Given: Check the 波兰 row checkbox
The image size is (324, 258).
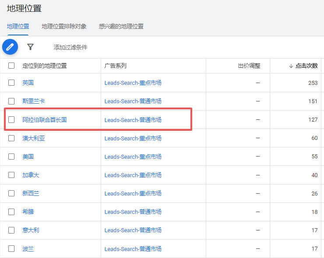Looking at the screenshot, I should pyautogui.click(x=11, y=248).
